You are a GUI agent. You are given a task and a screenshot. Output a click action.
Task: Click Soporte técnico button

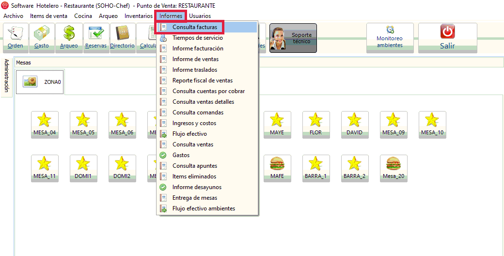tap(293, 38)
